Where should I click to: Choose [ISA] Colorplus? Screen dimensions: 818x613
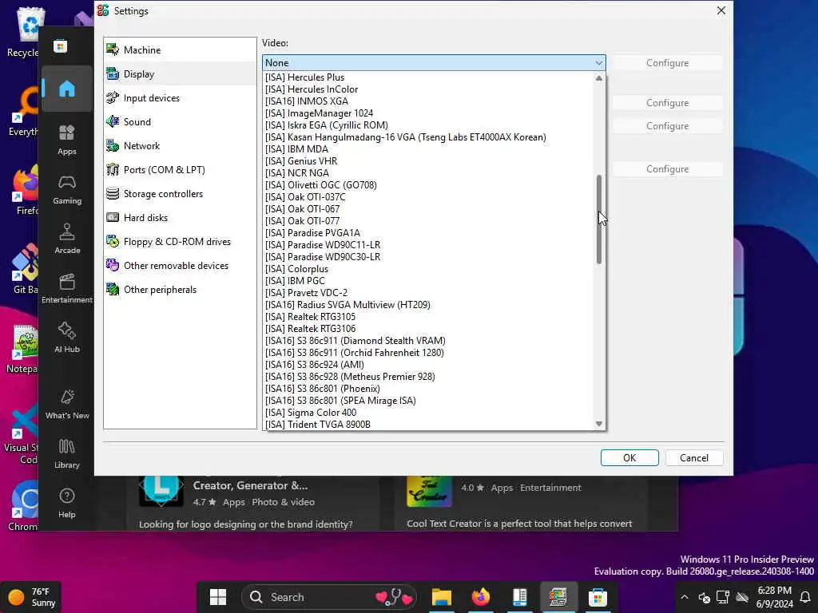pyautogui.click(x=428, y=269)
